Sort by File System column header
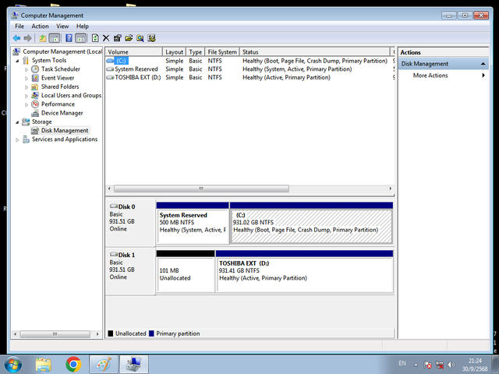This screenshot has height=374, width=499. [x=222, y=52]
